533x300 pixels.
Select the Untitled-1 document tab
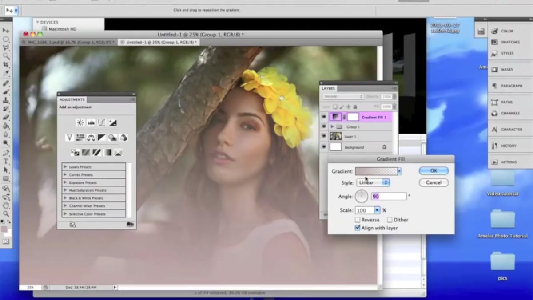pos(160,42)
